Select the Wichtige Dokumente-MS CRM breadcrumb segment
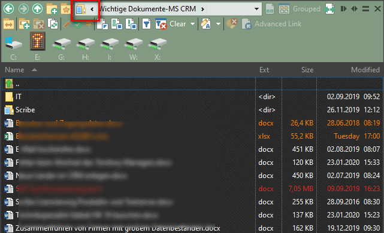The width and height of the screenshot is (384, 233). (x=148, y=9)
